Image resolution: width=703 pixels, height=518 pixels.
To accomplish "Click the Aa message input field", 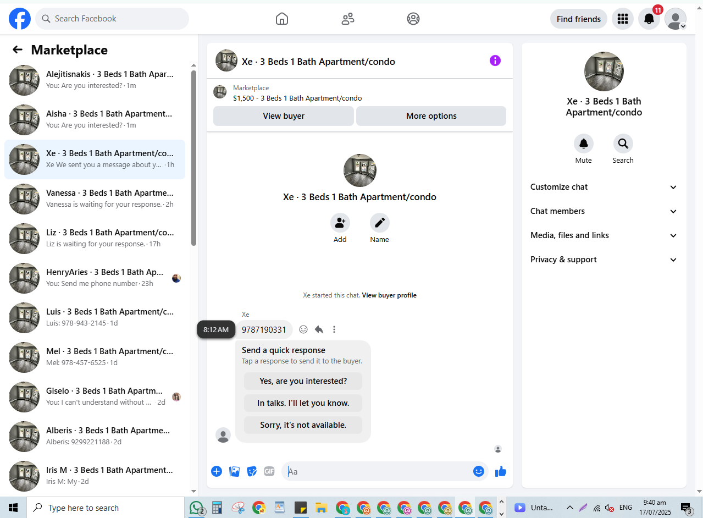I will pos(378,471).
